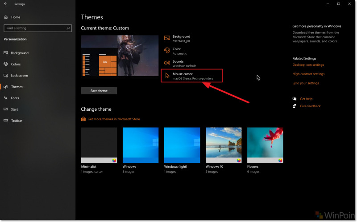Click the Lock screen icon in sidebar
This screenshot has width=357, height=222.
point(6,75)
